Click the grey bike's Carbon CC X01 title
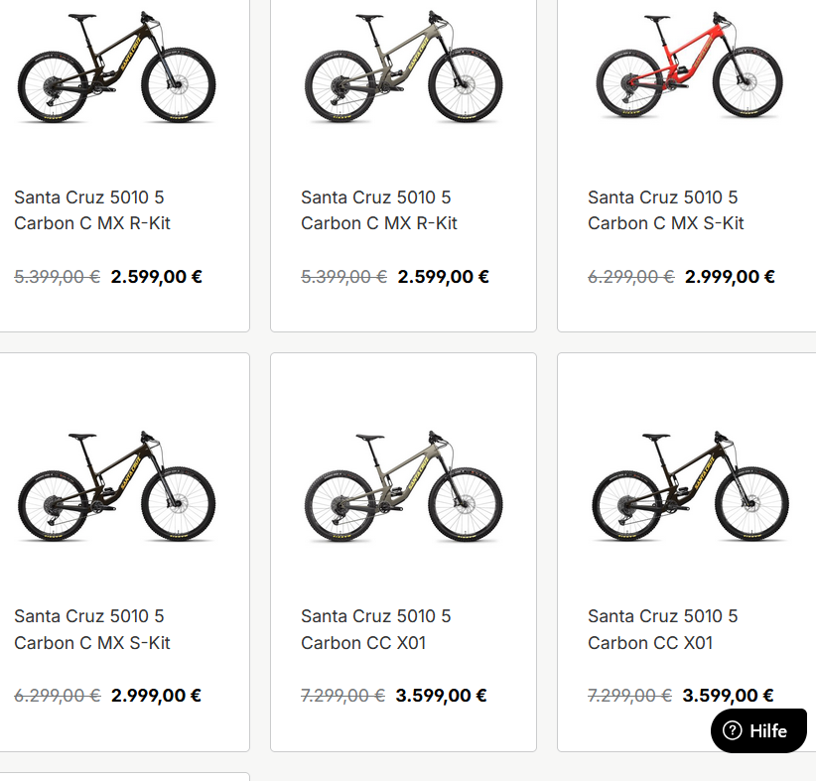 [375, 629]
